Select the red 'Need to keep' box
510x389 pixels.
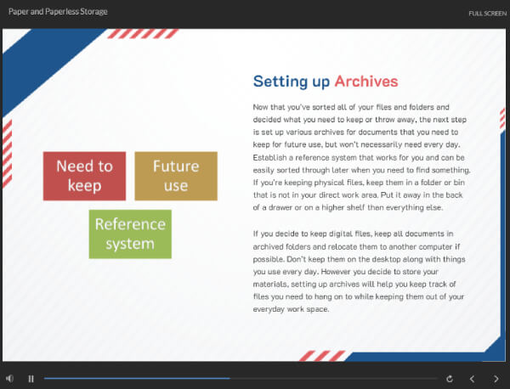[84, 175]
